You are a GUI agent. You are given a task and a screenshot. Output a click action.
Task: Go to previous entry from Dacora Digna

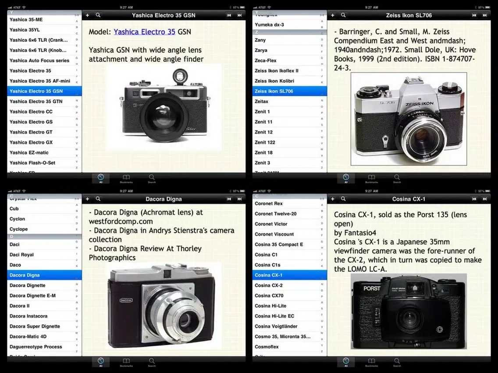coord(229,199)
